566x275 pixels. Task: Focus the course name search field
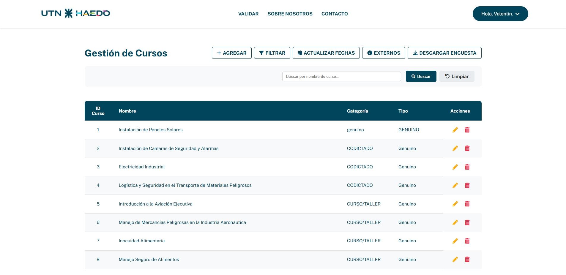point(341,76)
